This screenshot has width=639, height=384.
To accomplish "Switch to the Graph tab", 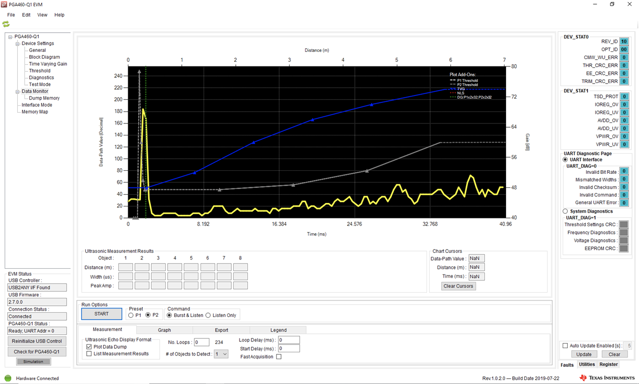I will [164, 330].
